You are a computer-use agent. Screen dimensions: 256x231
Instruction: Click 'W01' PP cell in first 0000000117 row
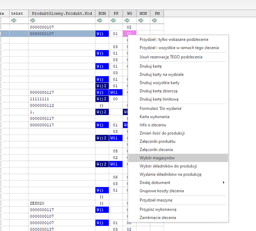click(116, 92)
